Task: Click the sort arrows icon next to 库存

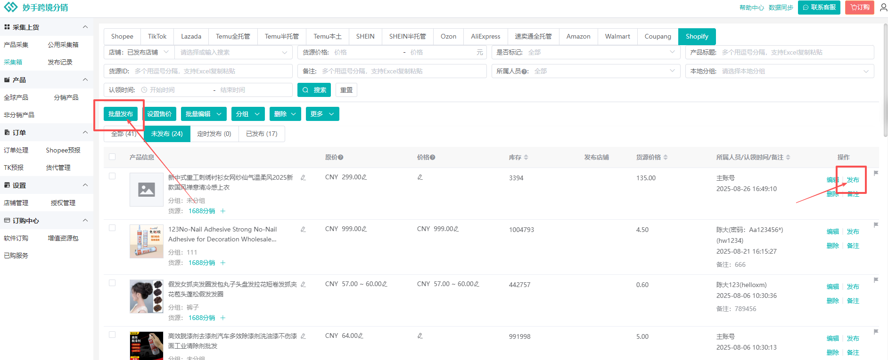Action: 526,157
